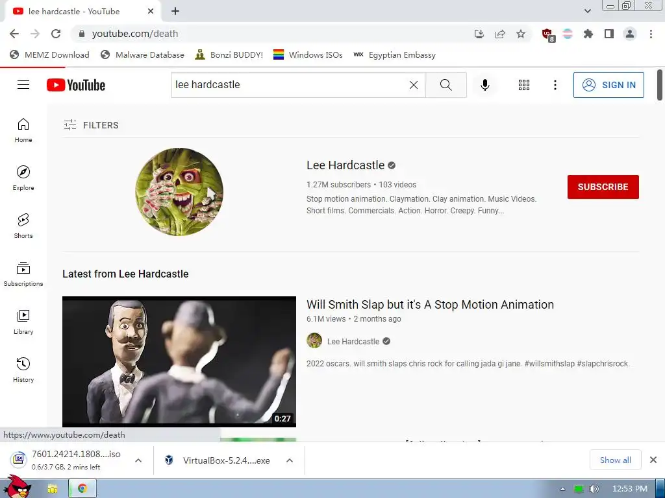Click the browser back arrow
This screenshot has width=665, height=498.
pyautogui.click(x=14, y=34)
